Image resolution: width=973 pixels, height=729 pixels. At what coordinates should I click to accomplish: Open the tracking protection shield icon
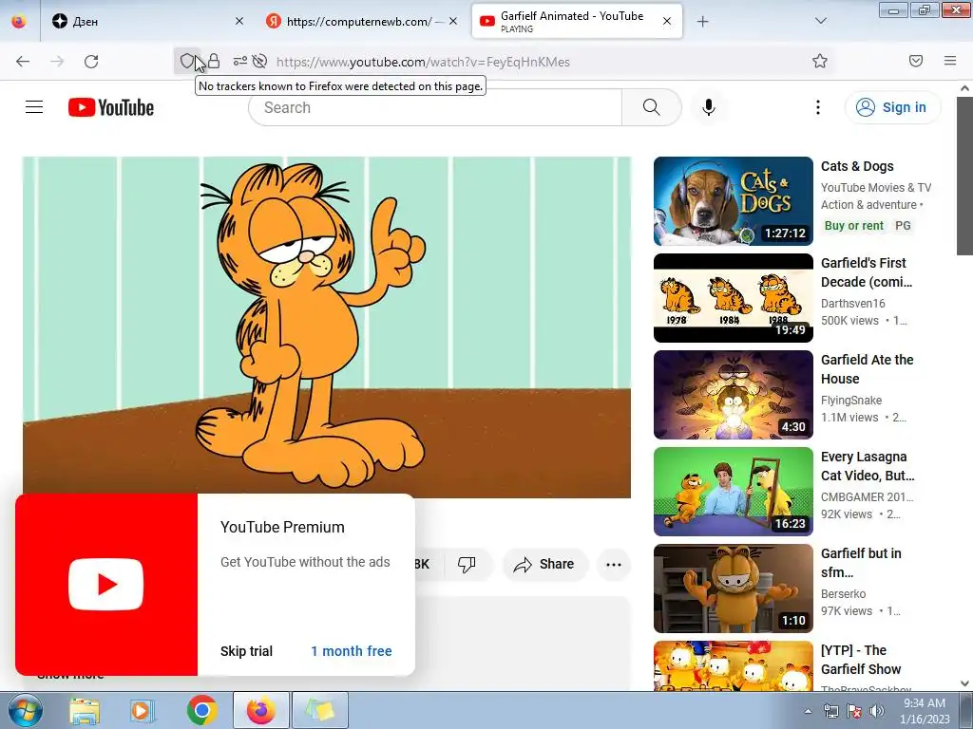point(187,61)
